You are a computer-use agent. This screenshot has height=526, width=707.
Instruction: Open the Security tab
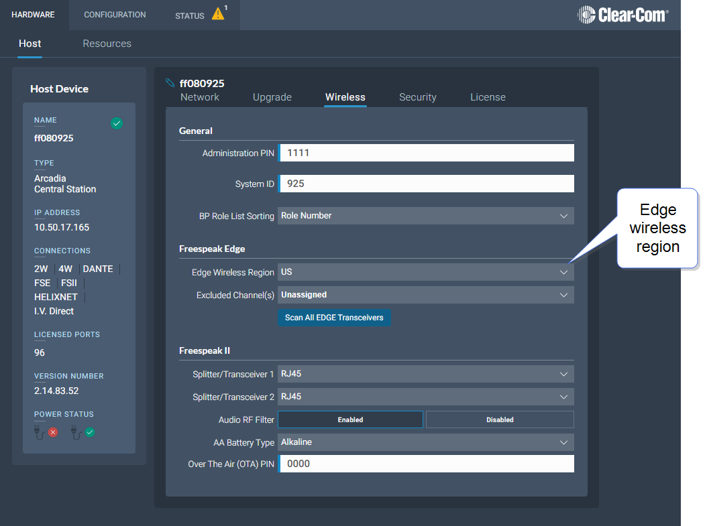(x=418, y=97)
